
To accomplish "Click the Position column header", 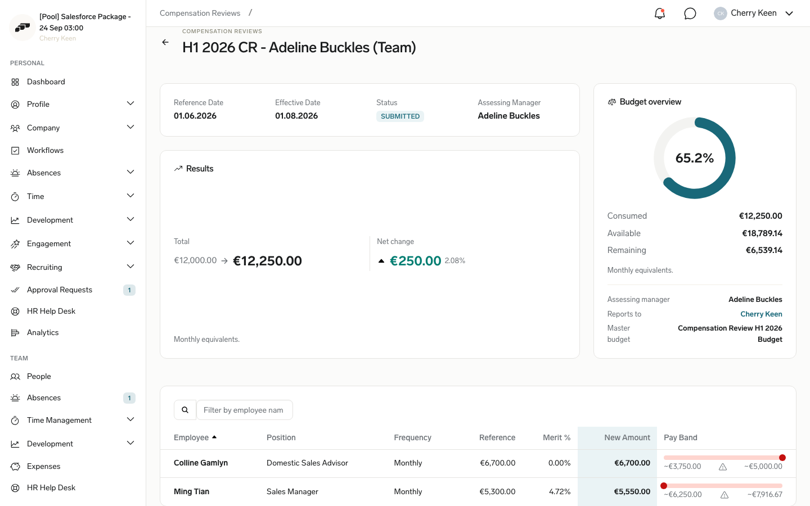I will (281, 437).
